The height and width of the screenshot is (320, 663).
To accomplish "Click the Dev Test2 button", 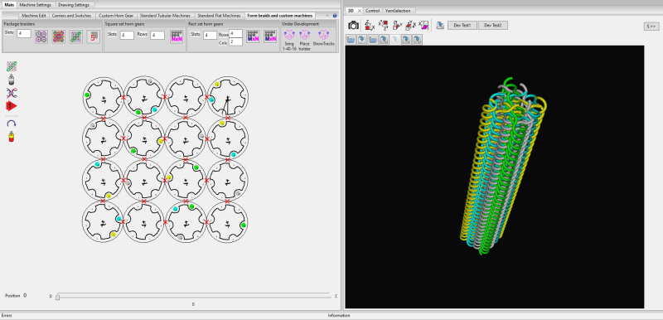I will tap(493, 26).
